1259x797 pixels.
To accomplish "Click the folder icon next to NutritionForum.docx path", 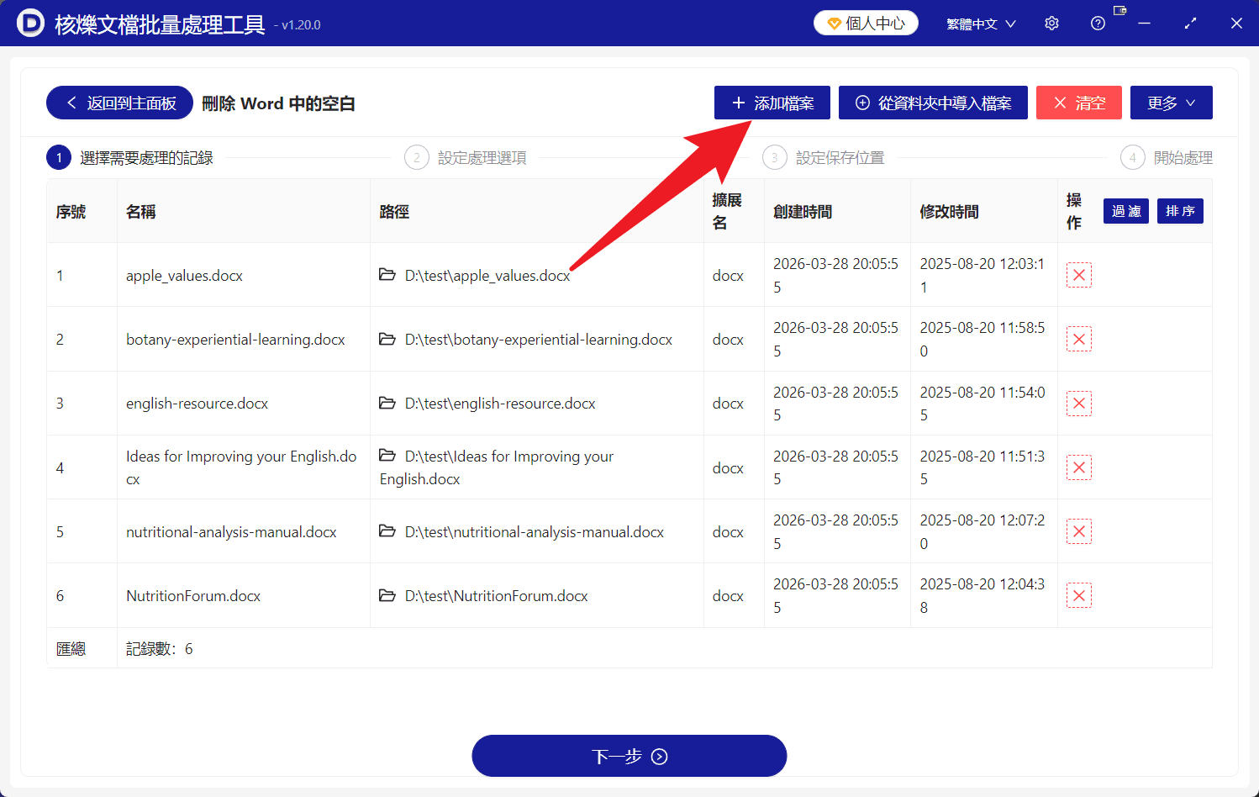I will tap(387, 595).
